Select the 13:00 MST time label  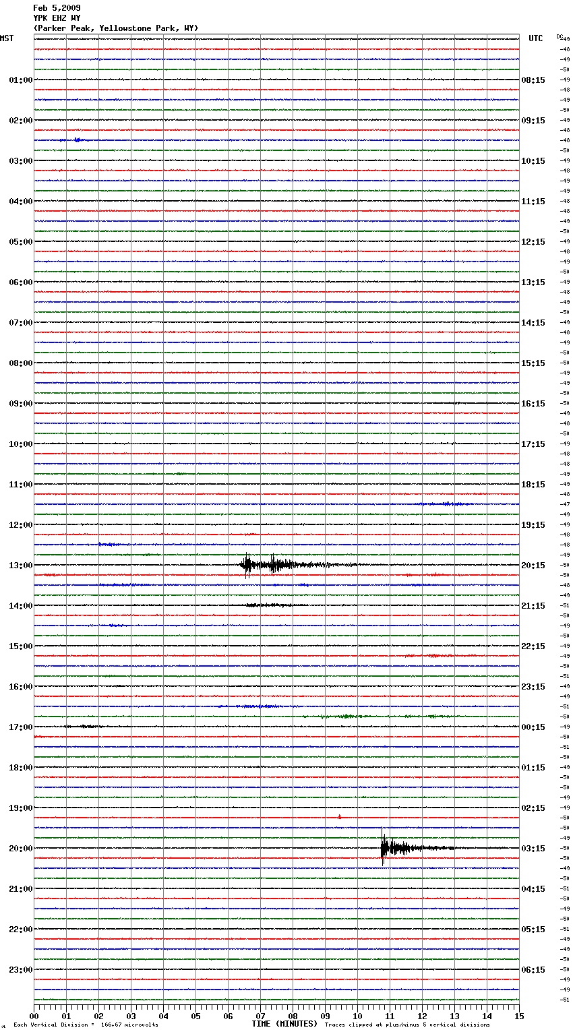tap(21, 566)
